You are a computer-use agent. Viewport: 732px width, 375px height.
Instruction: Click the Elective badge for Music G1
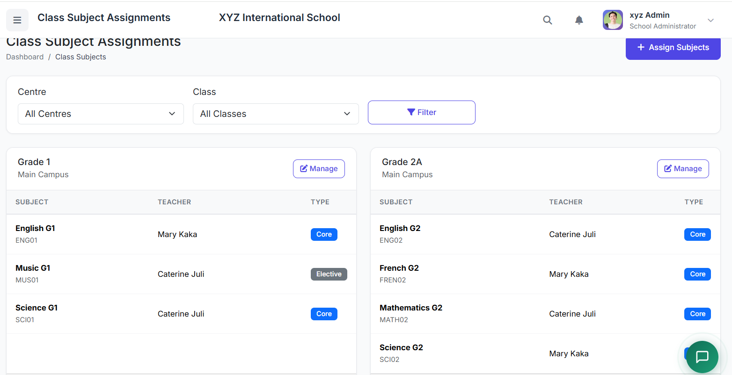(329, 274)
